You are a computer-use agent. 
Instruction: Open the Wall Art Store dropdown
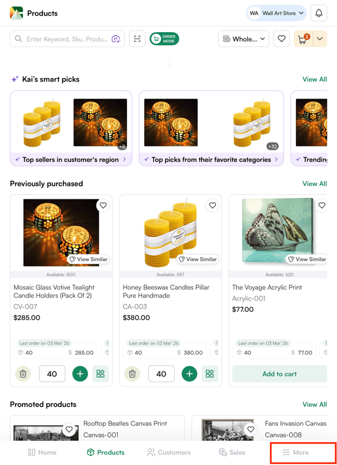[x=277, y=13]
